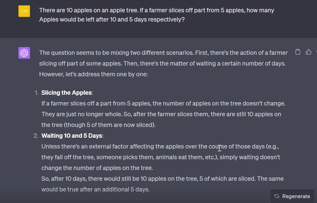Image resolution: width=317 pixels, height=203 pixels.
Task: Click the bolded 'Waiting 10 and 5 Days' heading
Action: 72,135
